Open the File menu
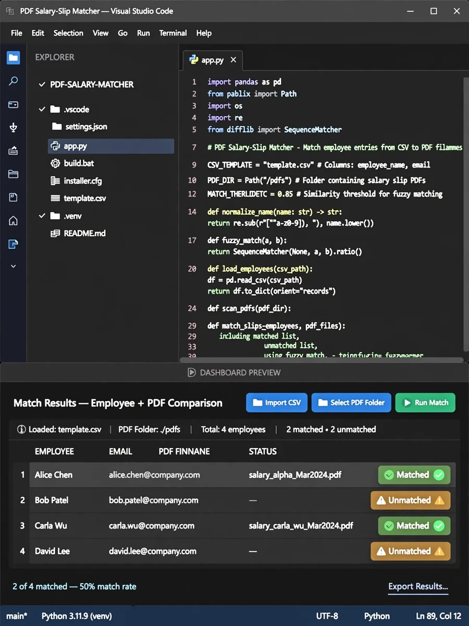This screenshot has width=469, height=626. pyautogui.click(x=17, y=33)
